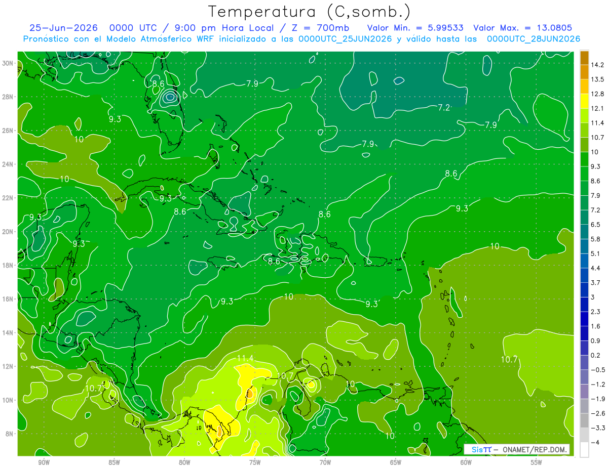Click the legend swatch between 5.1 and 4.4
Viewport: 608px width, 469px height.
coord(584,261)
